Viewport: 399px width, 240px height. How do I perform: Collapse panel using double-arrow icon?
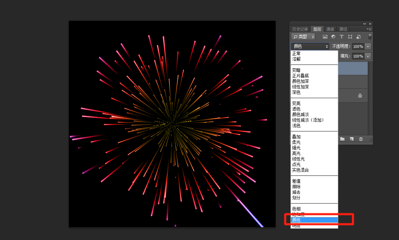pyautogui.click(x=364, y=24)
